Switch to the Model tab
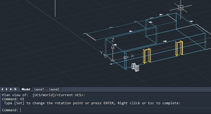The height and width of the screenshot is (114, 211). [x=26, y=89]
